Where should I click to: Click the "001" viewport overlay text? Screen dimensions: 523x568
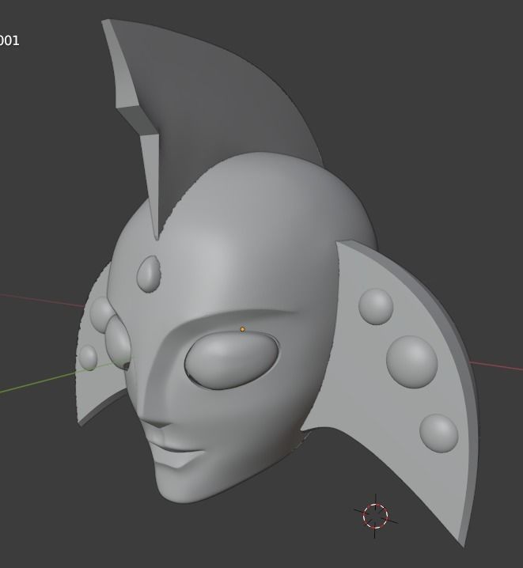9,40
